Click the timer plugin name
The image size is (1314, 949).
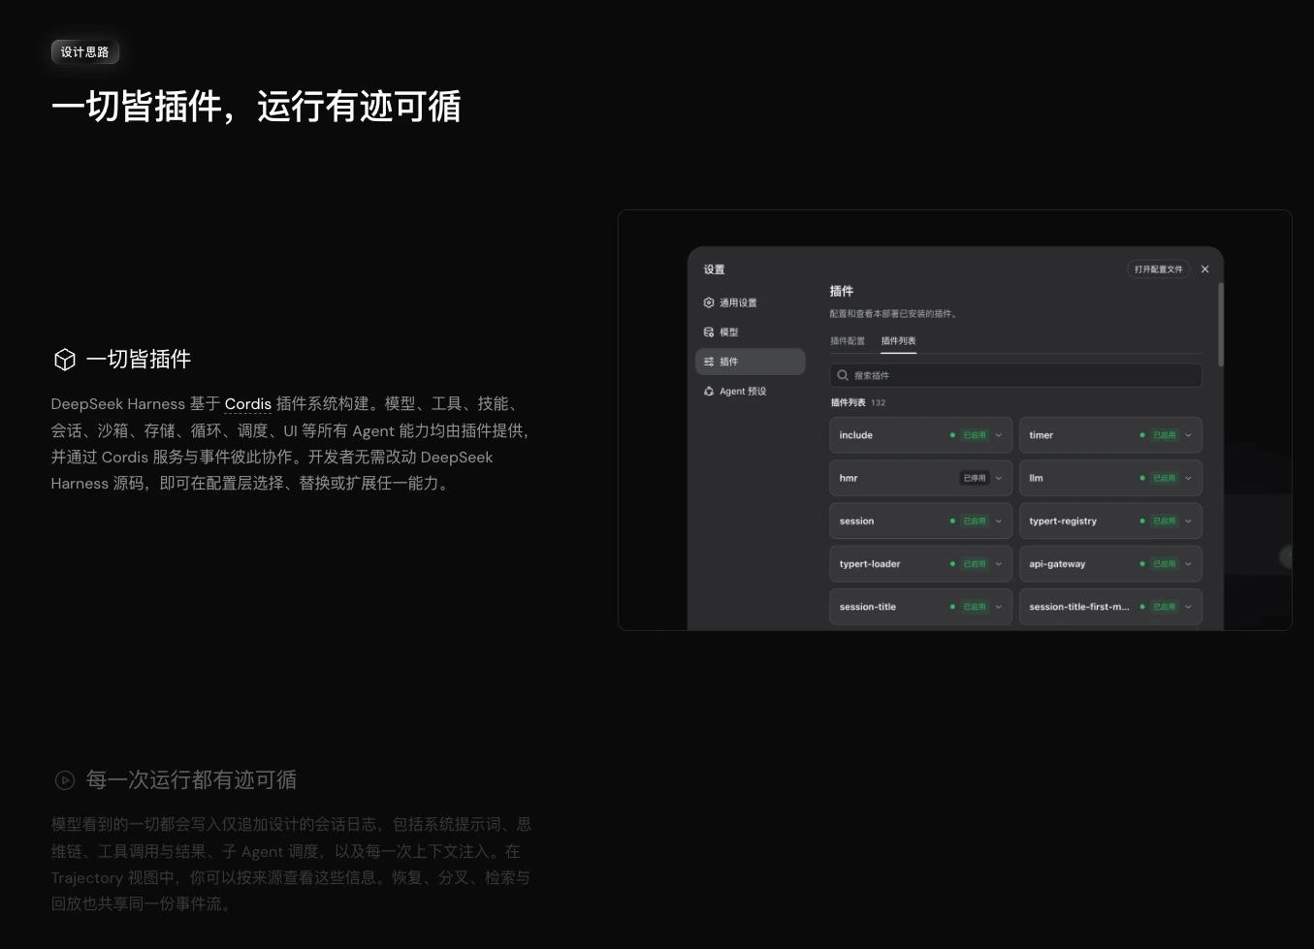coord(1041,435)
